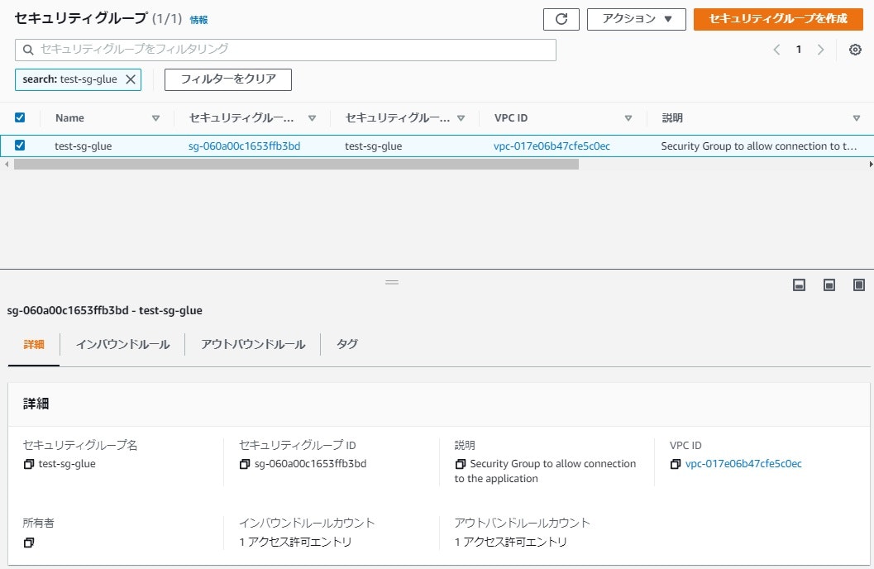874x569 pixels.
Task: Switch to the インバウンドルール tab
Action: pos(122,344)
